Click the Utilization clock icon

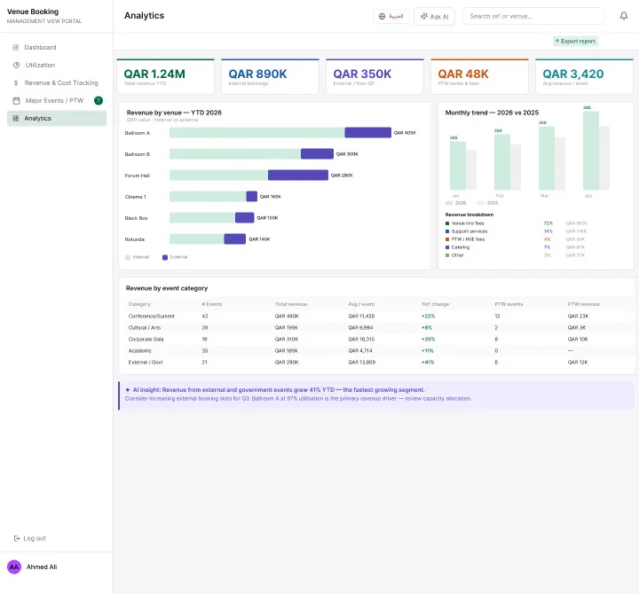pyautogui.click(x=16, y=65)
